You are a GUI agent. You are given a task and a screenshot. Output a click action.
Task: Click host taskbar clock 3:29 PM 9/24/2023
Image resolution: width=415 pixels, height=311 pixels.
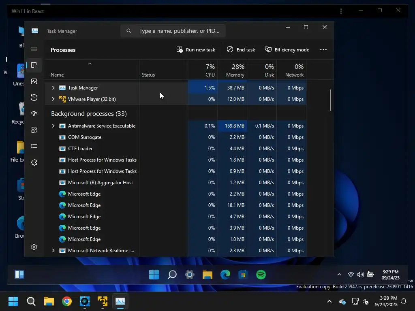[x=386, y=301]
